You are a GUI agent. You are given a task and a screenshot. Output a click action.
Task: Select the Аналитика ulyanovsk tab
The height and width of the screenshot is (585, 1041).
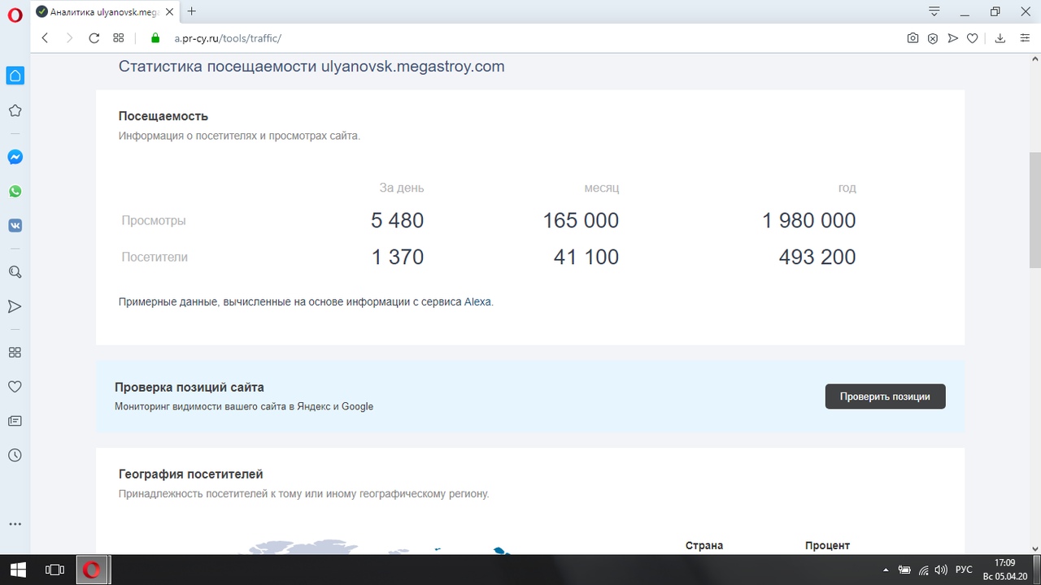point(102,12)
